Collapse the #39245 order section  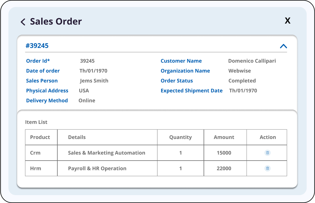[x=283, y=46]
